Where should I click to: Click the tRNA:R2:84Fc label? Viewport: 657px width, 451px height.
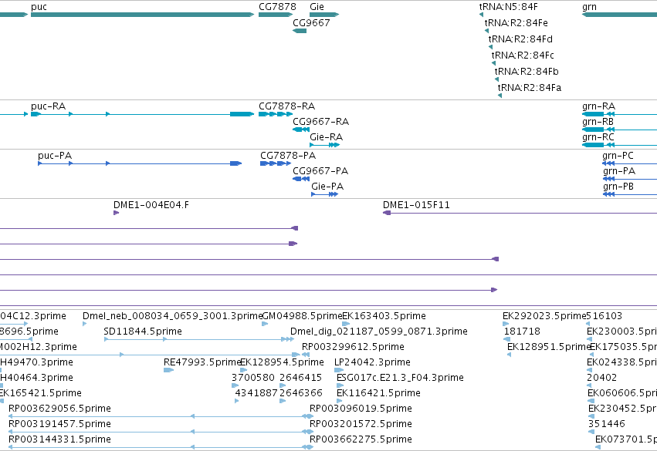(x=523, y=56)
